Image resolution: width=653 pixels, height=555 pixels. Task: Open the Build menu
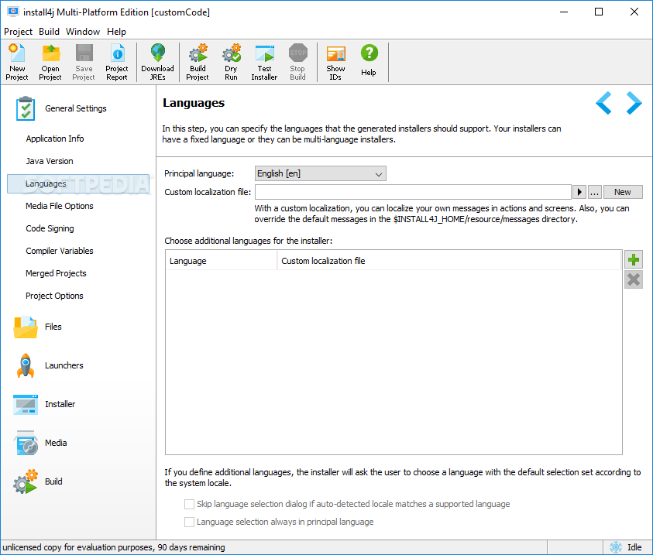point(49,32)
